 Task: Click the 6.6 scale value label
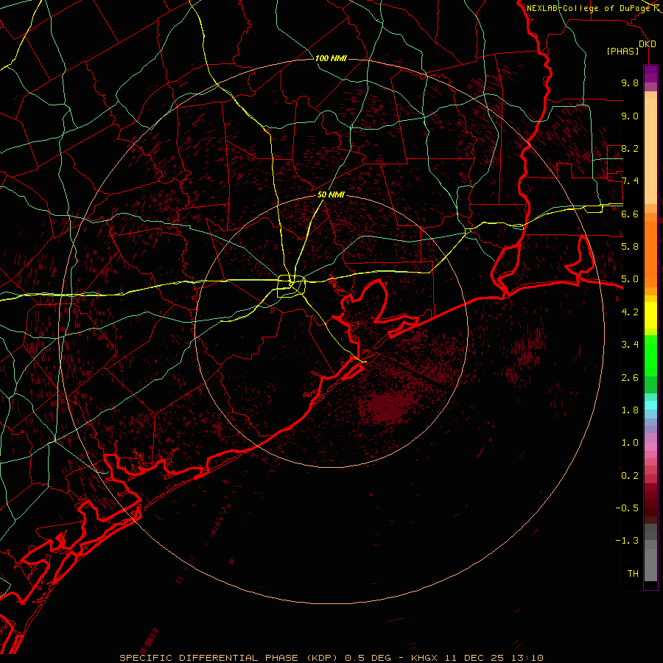(630, 214)
